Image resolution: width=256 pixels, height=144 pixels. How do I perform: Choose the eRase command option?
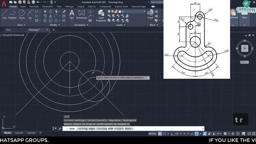tap(128, 129)
